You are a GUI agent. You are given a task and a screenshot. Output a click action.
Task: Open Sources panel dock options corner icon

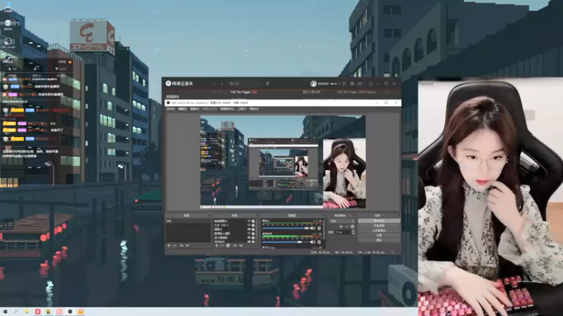(258, 216)
